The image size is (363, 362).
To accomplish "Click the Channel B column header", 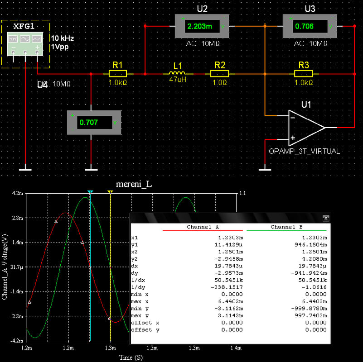I will (x=286, y=227).
